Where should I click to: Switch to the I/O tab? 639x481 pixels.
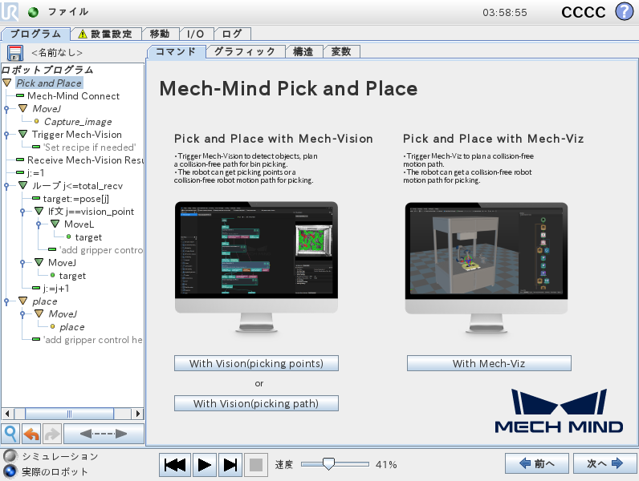[195, 34]
